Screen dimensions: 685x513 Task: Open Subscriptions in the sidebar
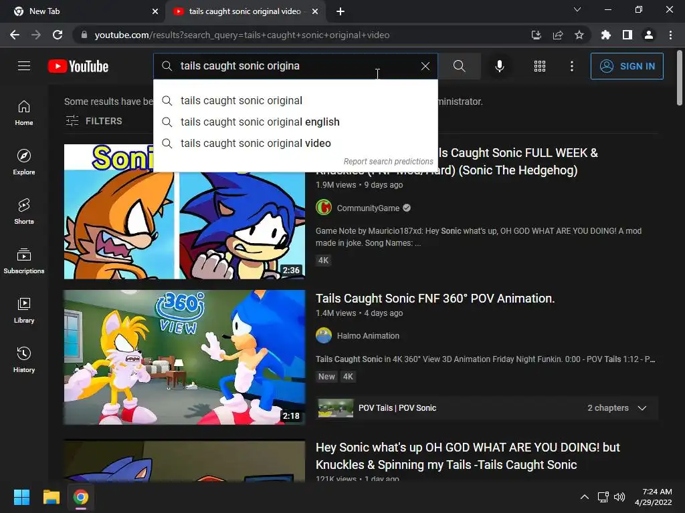[24, 261]
